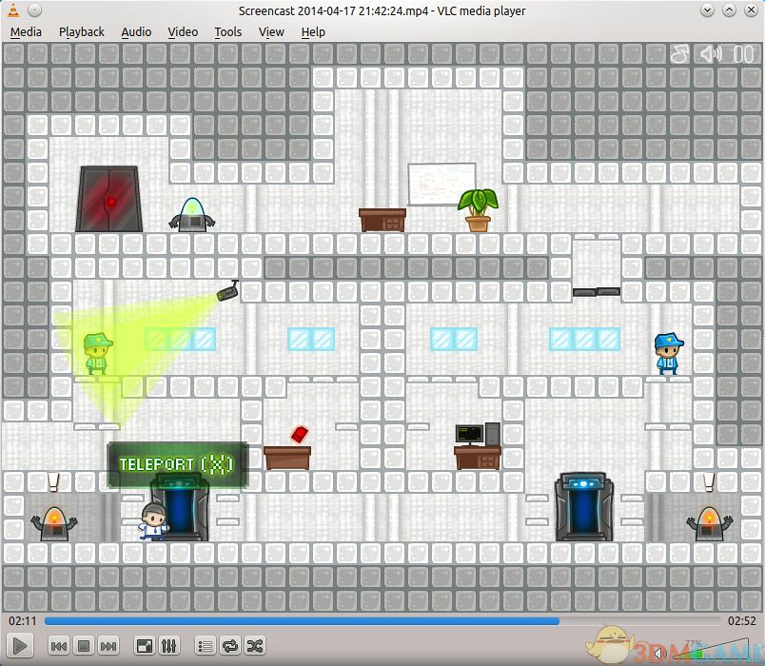Select the View menu
The height and width of the screenshot is (666, 765).
[271, 31]
